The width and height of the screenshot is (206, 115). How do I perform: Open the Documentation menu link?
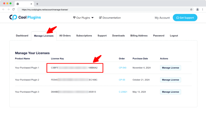[x=110, y=18]
